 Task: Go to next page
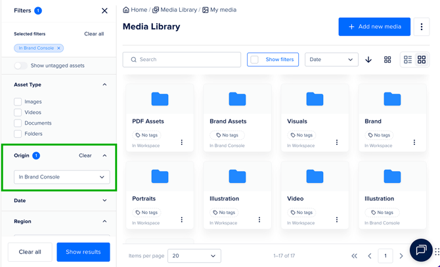click(x=401, y=256)
